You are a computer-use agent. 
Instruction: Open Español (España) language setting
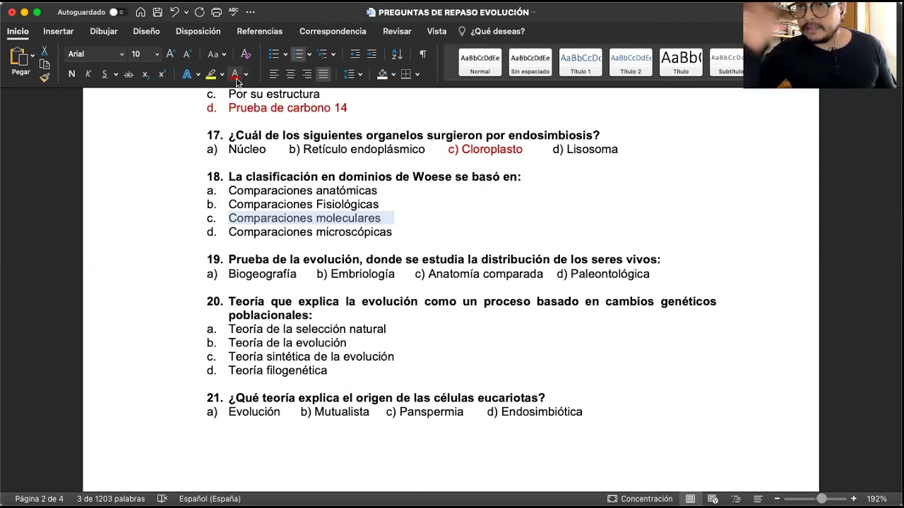tap(210, 499)
